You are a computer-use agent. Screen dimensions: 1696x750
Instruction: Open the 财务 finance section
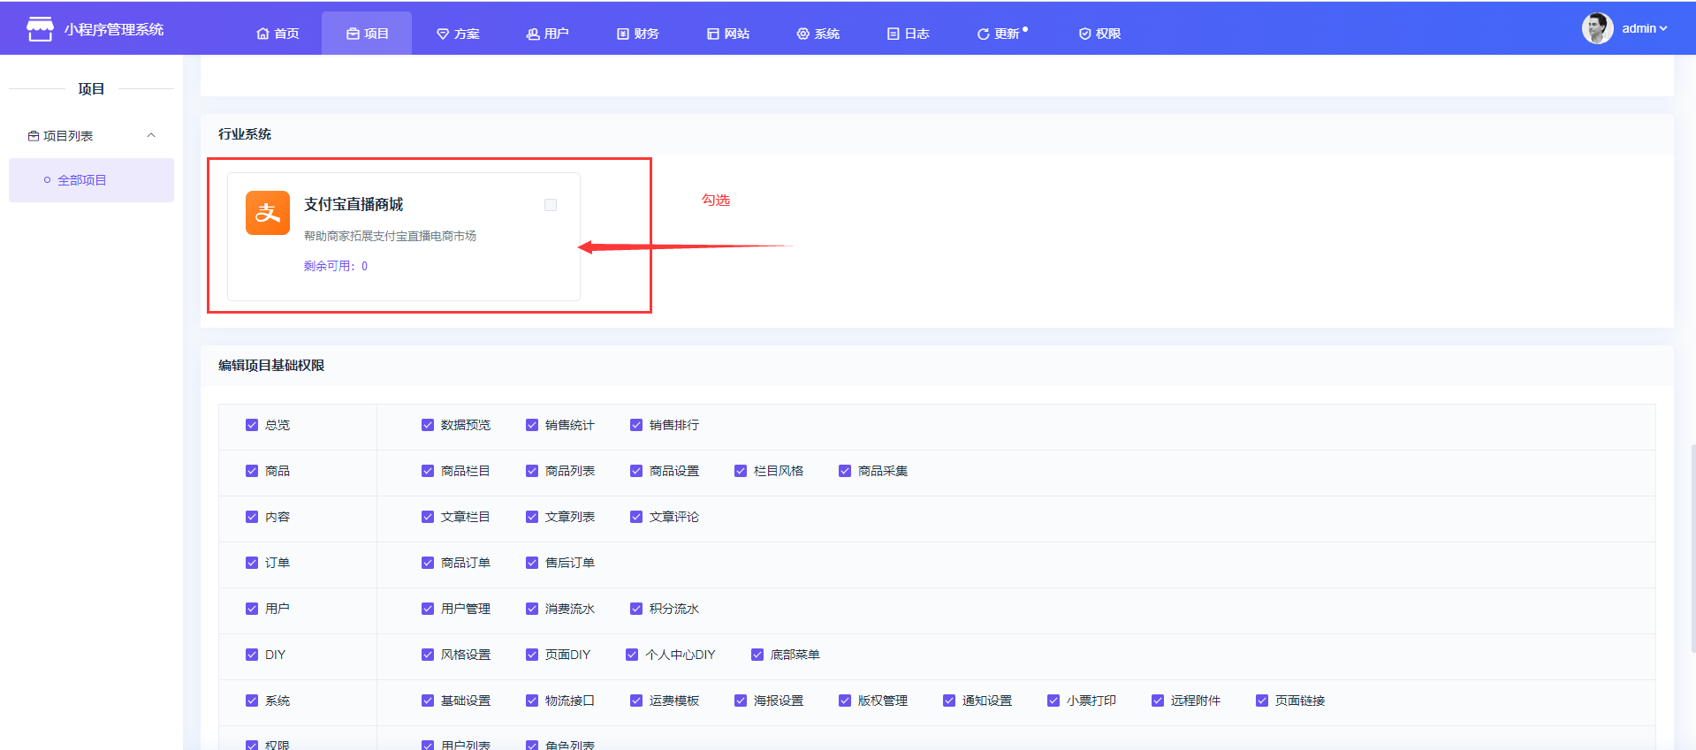637,34
